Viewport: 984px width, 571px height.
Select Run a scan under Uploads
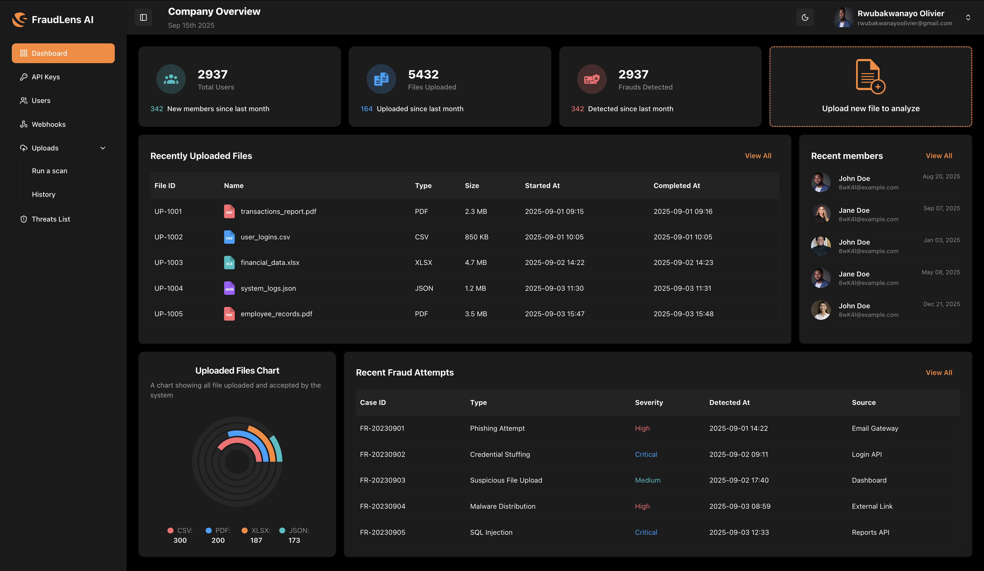coord(49,171)
